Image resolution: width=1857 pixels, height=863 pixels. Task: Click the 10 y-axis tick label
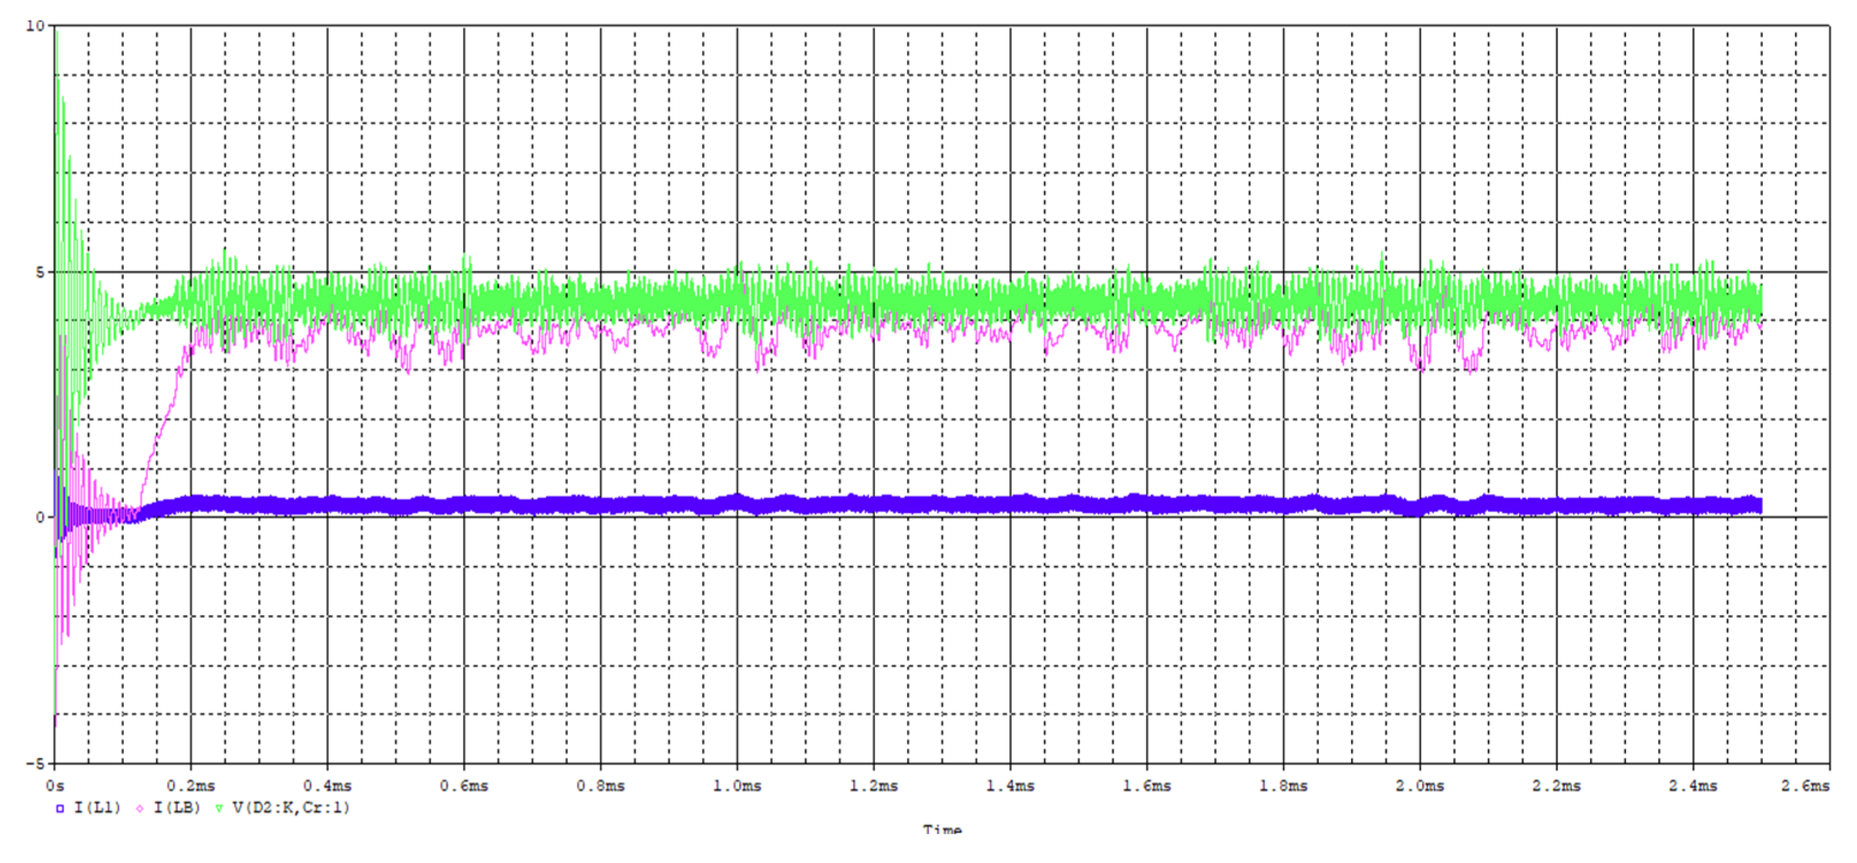click(x=34, y=26)
